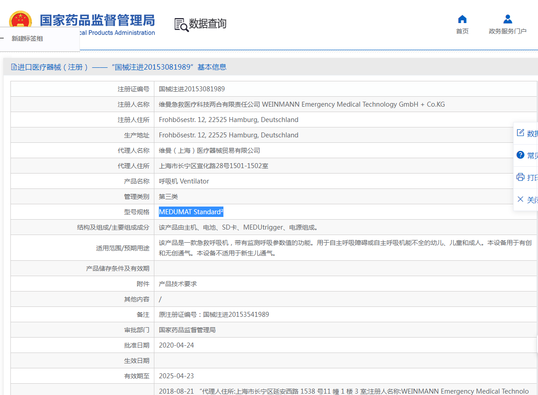Open 数据查询 data query icon

click(x=181, y=24)
